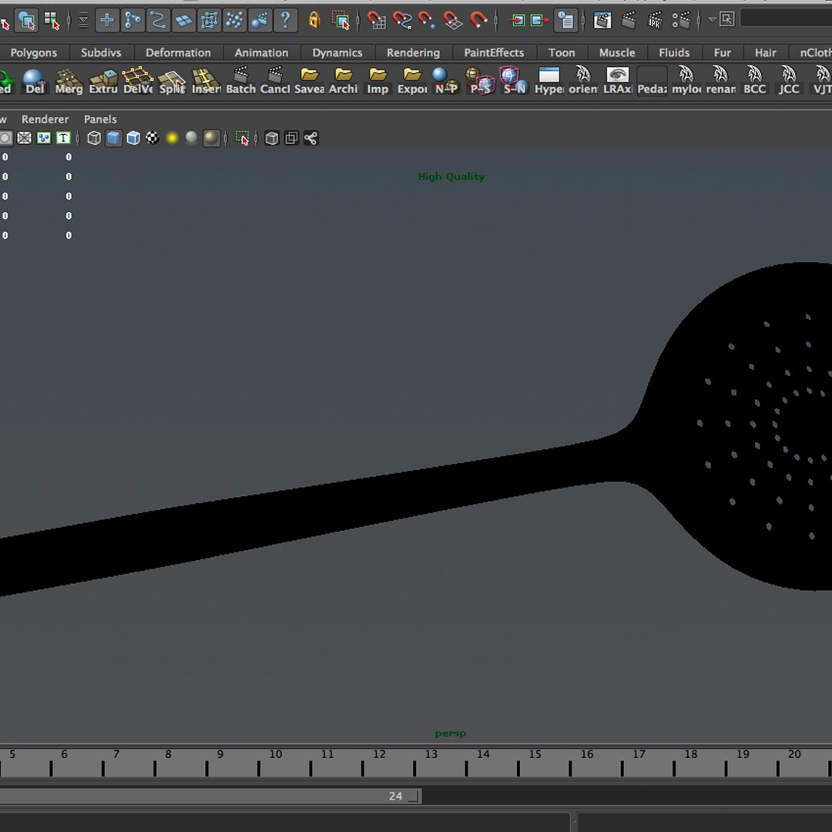Toggle the snap to curves magnet
The width and height of the screenshot is (832, 832).
[402, 21]
